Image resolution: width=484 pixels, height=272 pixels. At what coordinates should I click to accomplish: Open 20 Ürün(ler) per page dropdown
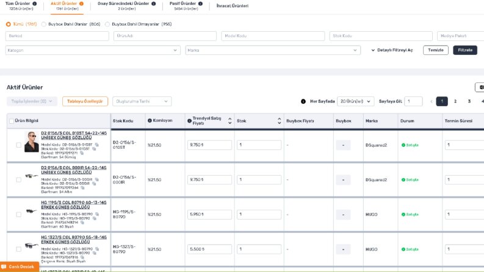click(x=356, y=101)
